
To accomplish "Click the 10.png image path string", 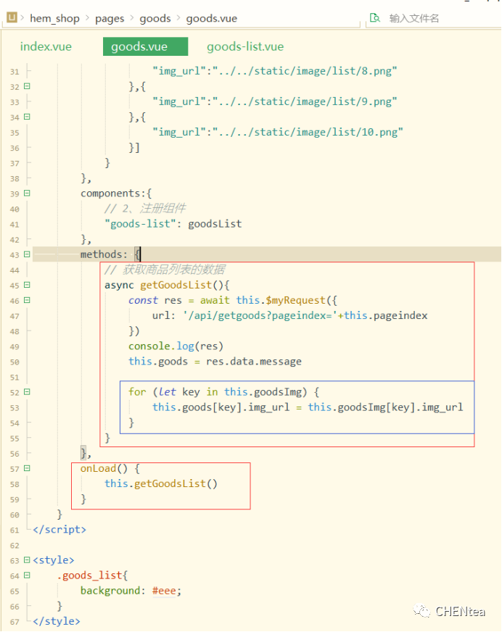I will point(308,132).
